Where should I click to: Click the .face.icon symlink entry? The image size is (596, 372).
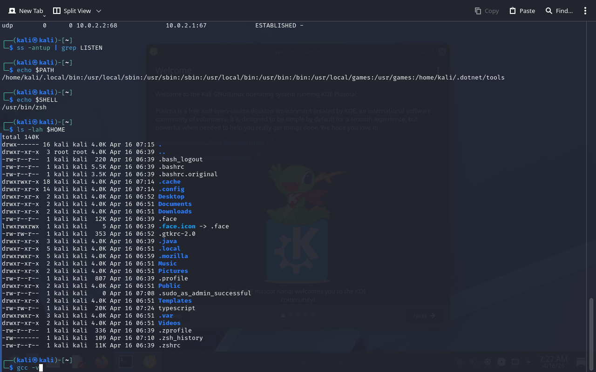(x=177, y=226)
